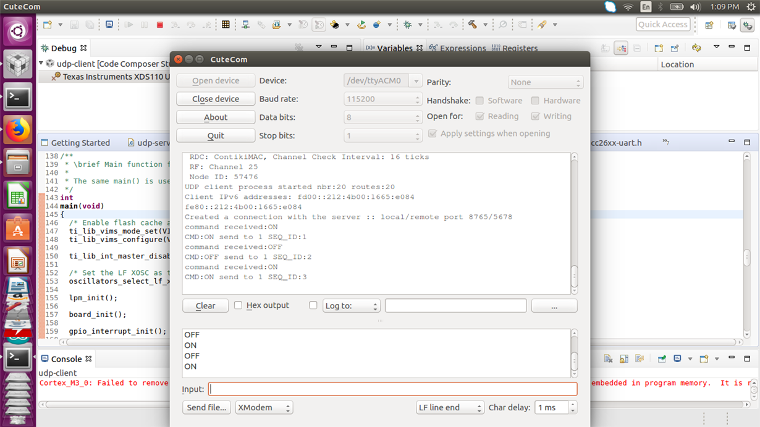The width and height of the screenshot is (760, 427).
Task: Select the Variables tab
Action: [394, 48]
